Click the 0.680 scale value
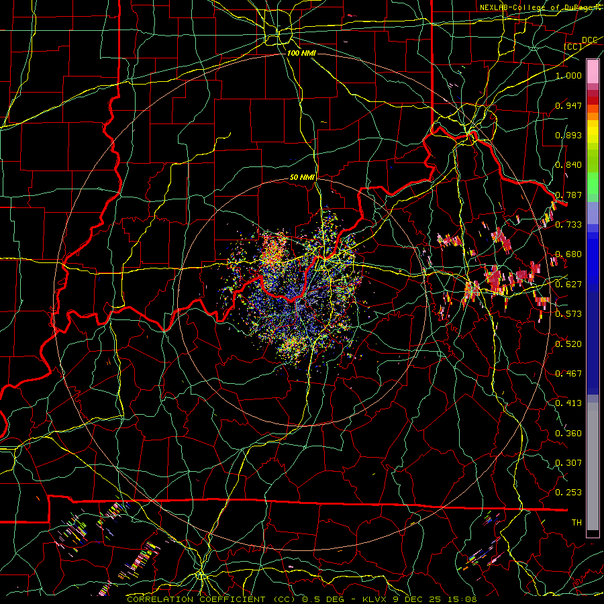The width and height of the screenshot is (604, 604). 568,254
